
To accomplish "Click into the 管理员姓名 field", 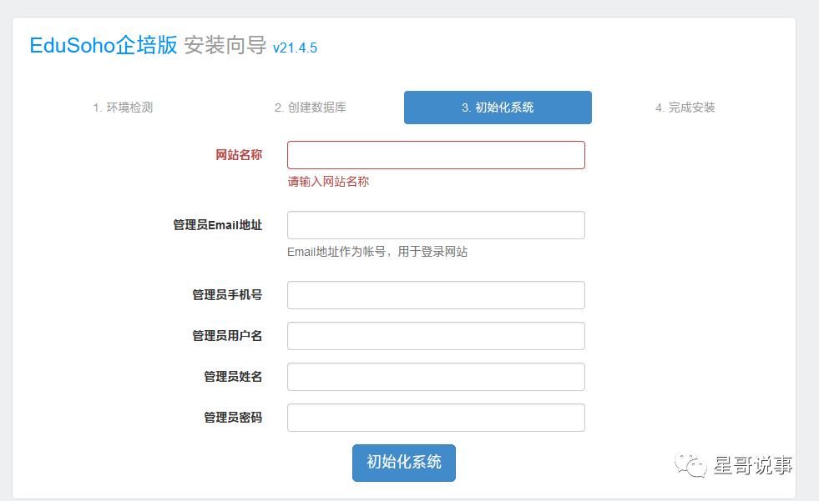I will click(435, 376).
